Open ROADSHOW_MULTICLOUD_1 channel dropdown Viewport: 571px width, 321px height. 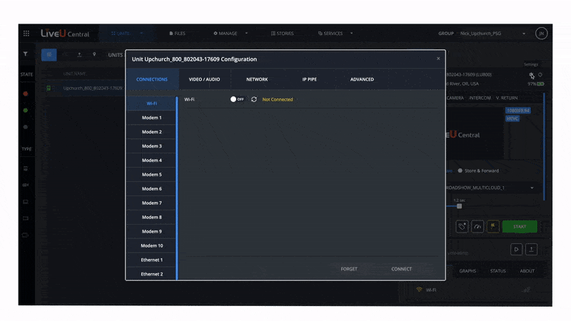(x=490, y=188)
